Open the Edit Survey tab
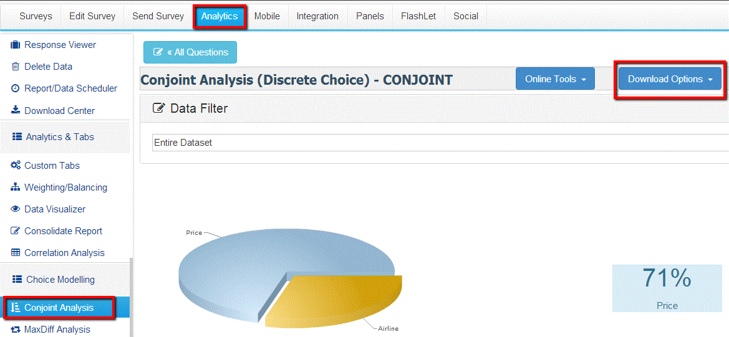The image size is (729, 337). (x=92, y=16)
